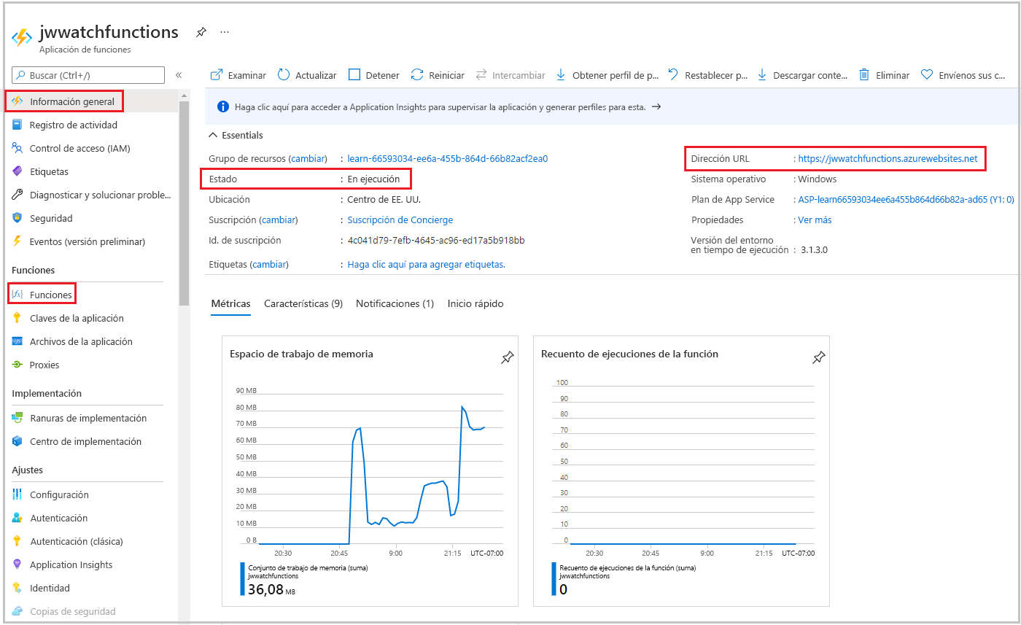
Task: Click Restablecer perfil in the toolbar
Action: point(708,75)
